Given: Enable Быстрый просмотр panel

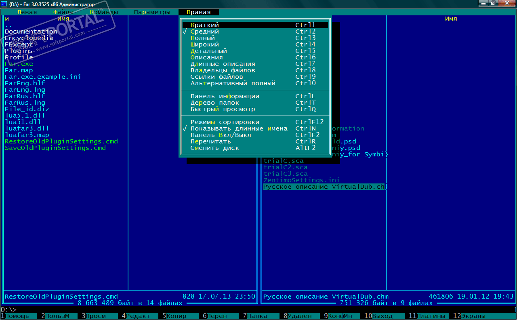Looking at the screenshot, I should coord(255,109).
